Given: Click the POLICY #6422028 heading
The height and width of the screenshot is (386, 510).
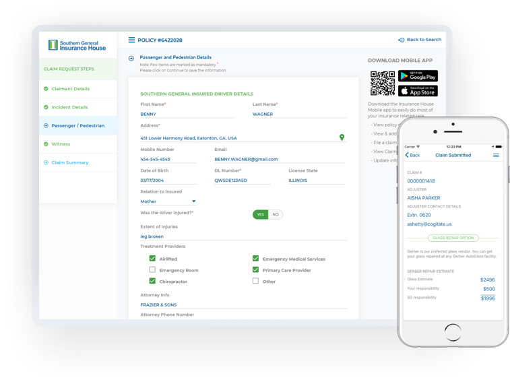Looking at the screenshot, I should [160, 40].
